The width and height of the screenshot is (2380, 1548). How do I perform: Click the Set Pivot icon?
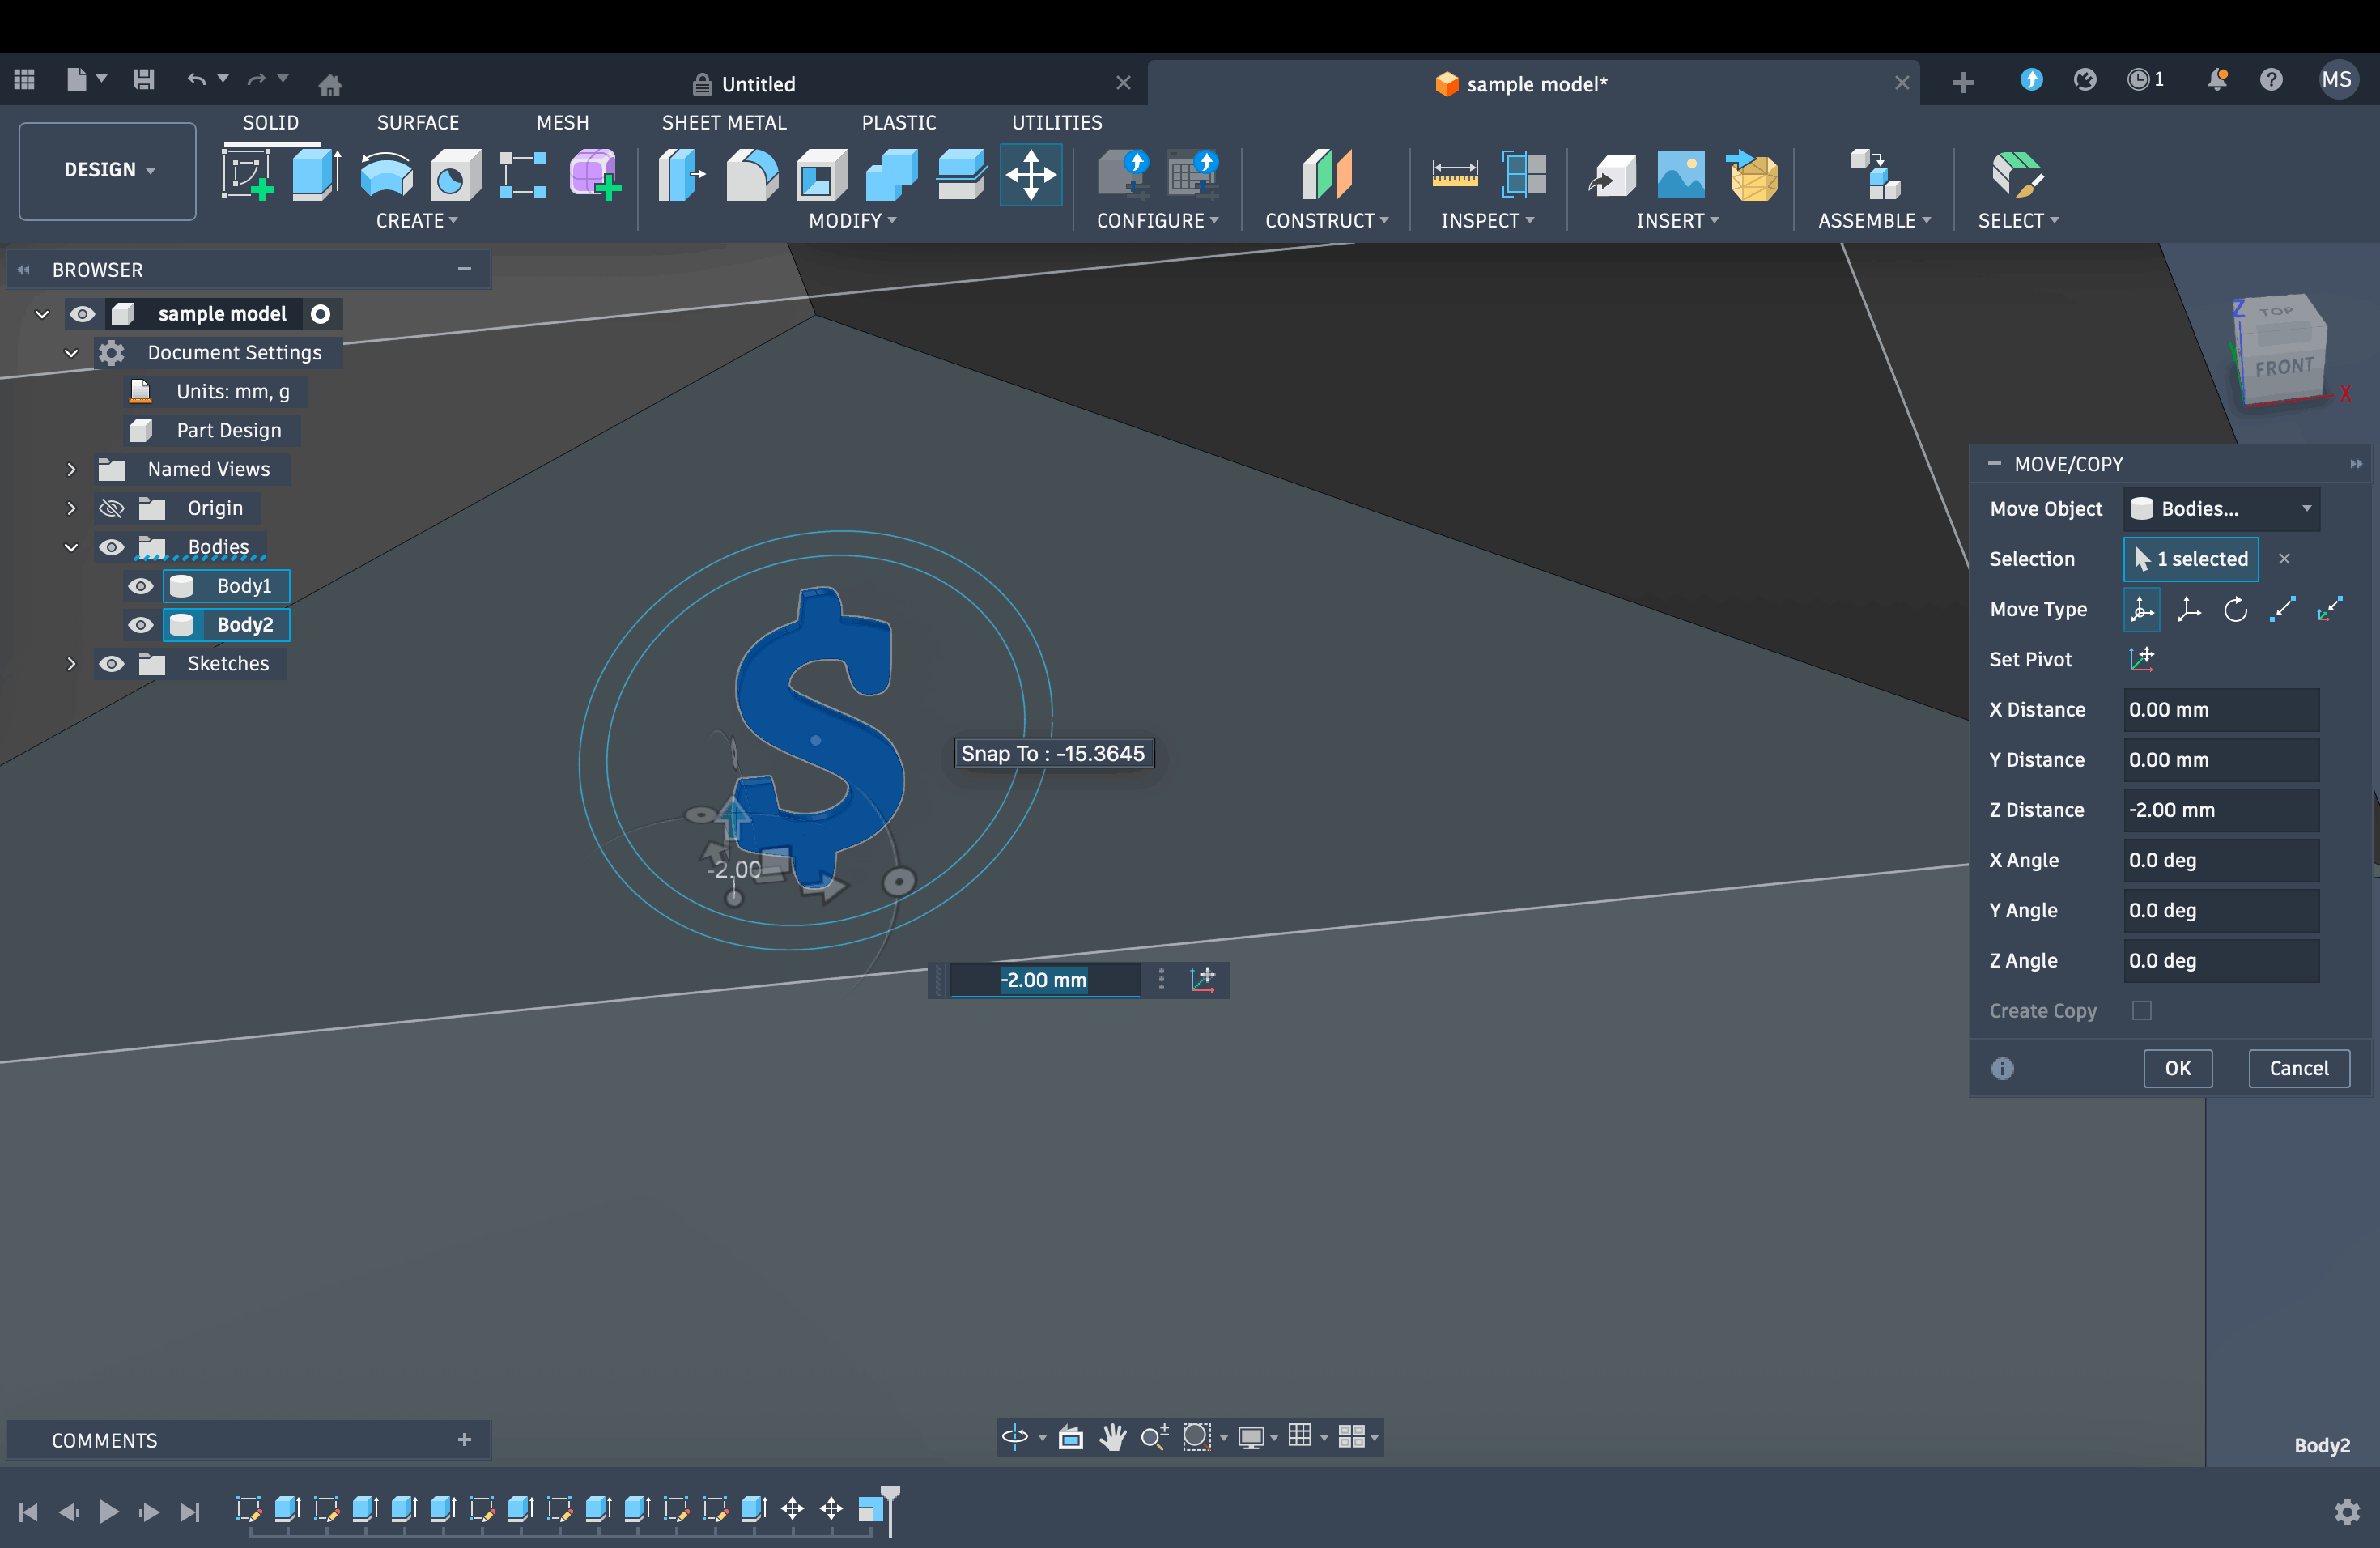tap(2141, 659)
